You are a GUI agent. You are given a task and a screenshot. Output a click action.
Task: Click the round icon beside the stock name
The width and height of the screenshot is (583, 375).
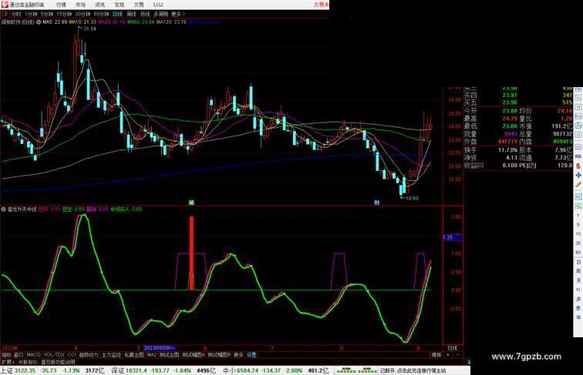(x=39, y=22)
